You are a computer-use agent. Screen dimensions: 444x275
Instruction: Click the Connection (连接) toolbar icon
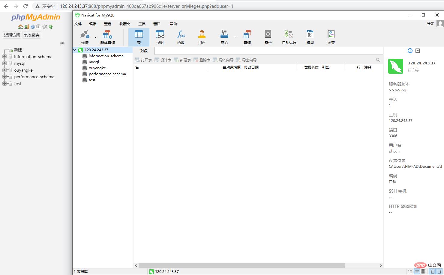point(85,37)
